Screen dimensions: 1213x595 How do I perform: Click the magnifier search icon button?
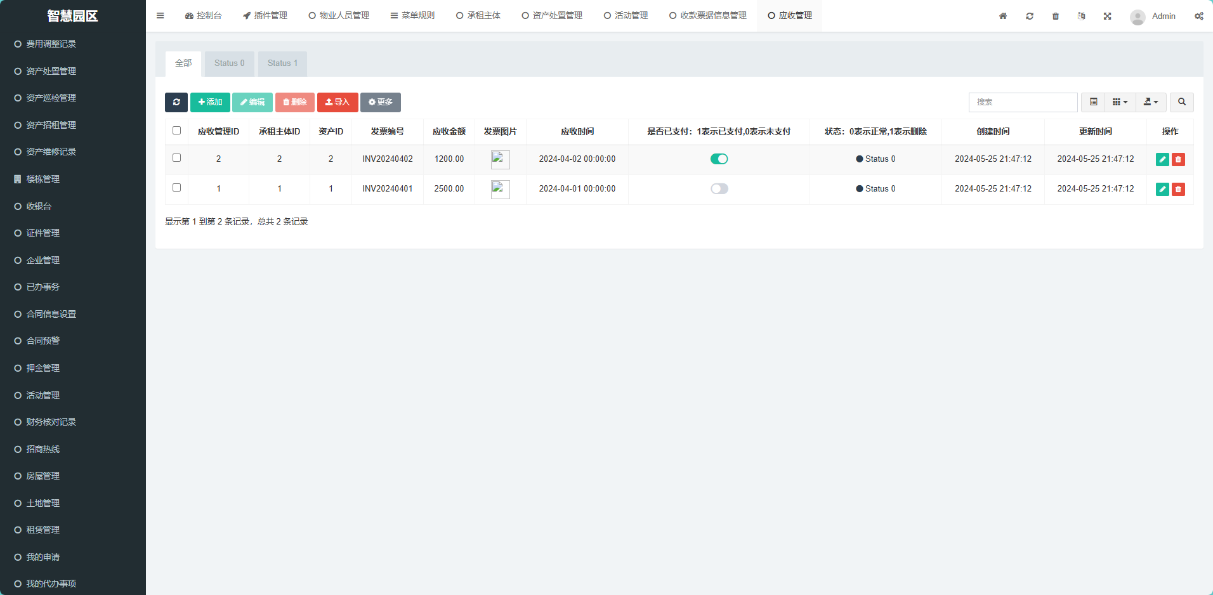(1181, 102)
